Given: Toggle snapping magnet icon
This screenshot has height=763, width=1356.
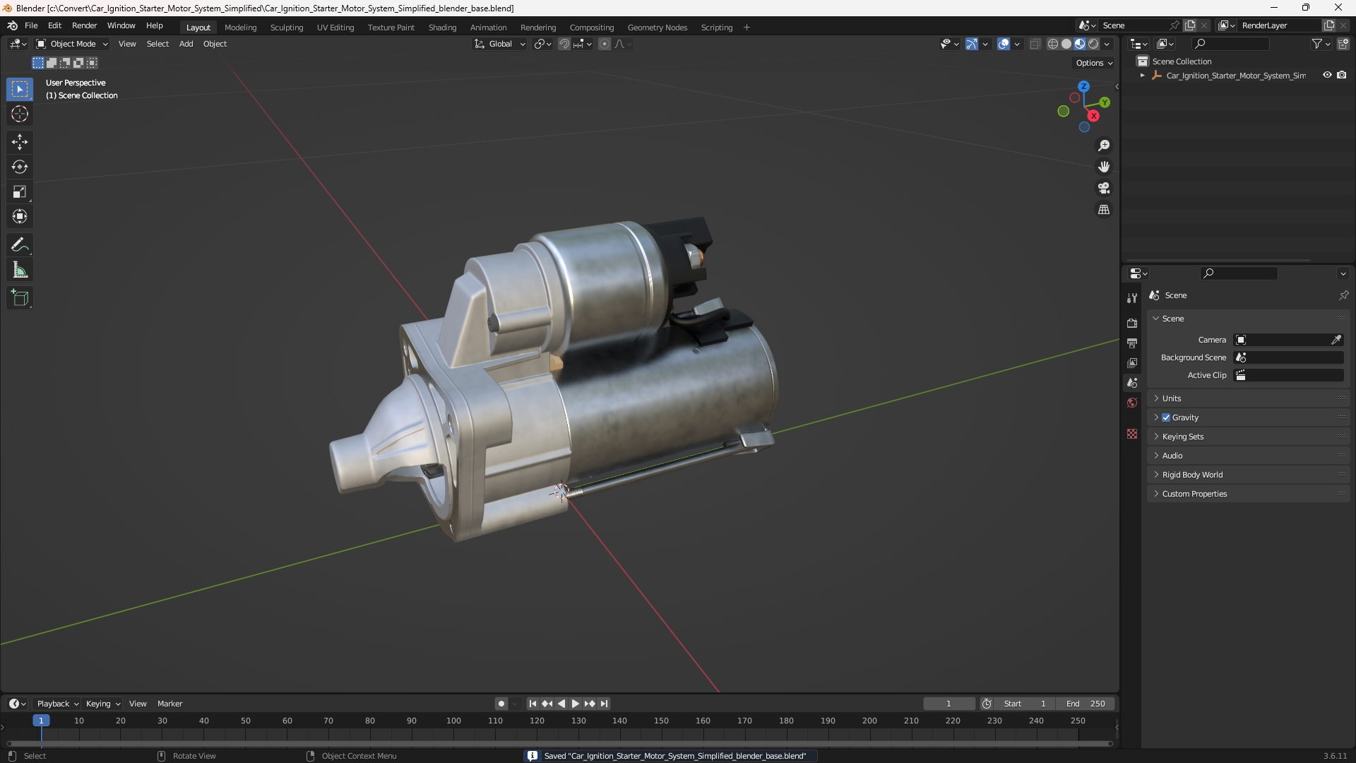Looking at the screenshot, I should 564,44.
